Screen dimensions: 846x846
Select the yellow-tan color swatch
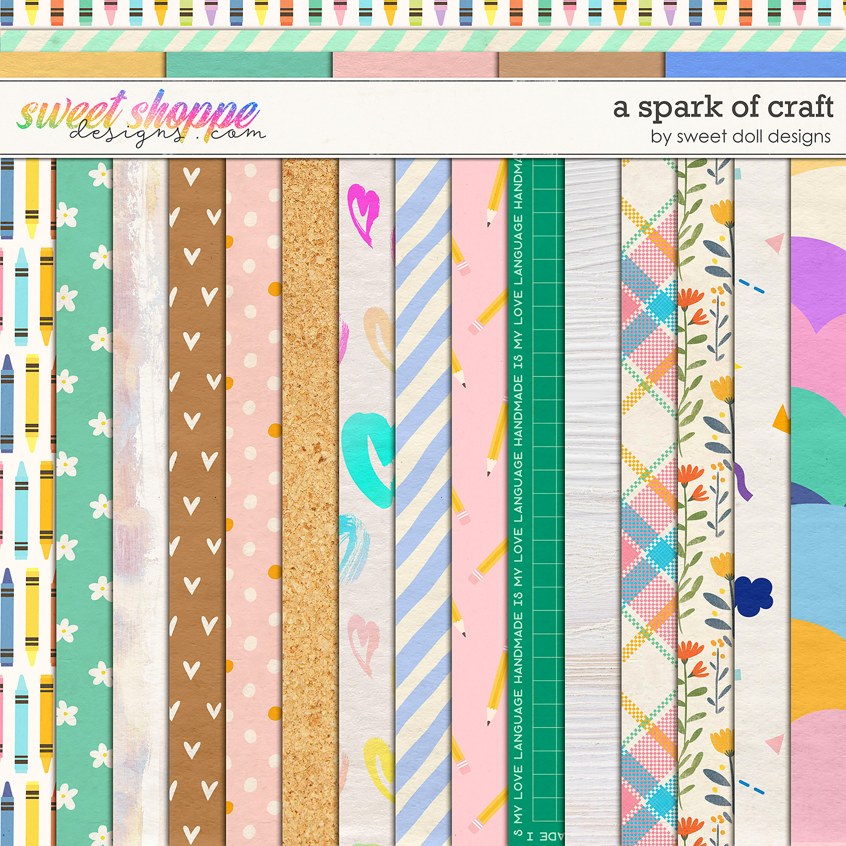[x=83, y=65]
